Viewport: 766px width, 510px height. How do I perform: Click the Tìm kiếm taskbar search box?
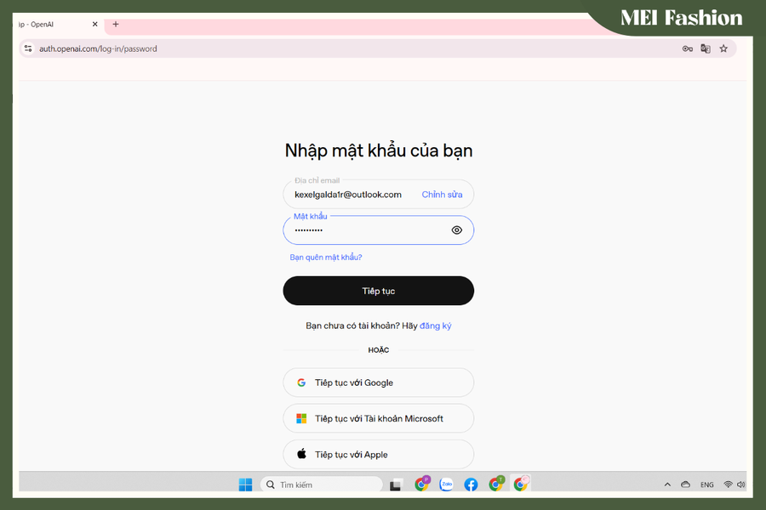pyautogui.click(x=322, y=484)
